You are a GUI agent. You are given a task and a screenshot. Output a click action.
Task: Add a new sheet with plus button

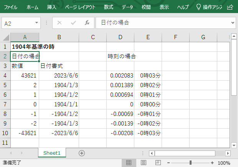pyautogui.click(x=81, y=153)
